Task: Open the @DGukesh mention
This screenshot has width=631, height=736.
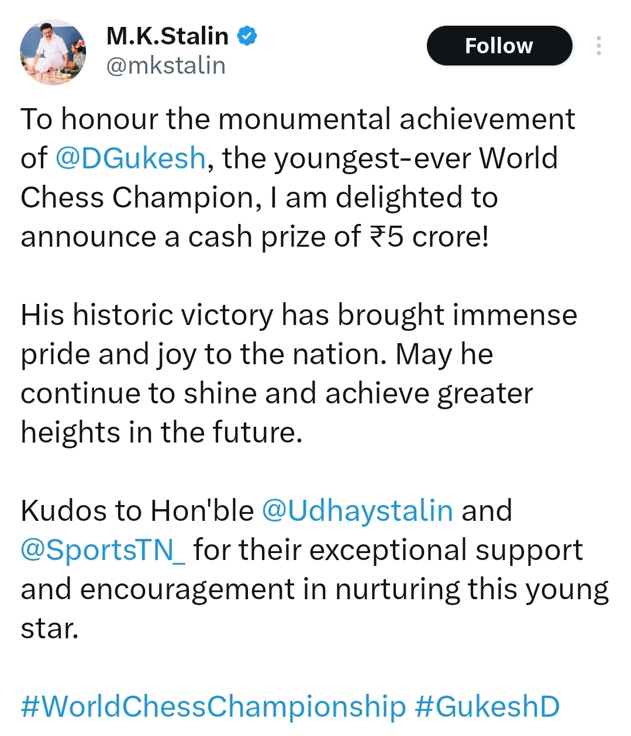Action: click(x=130, y=158)
